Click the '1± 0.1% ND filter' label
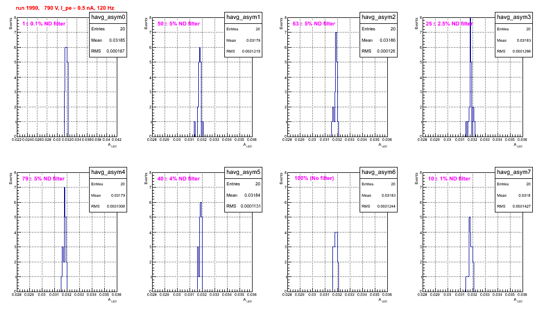The height and width of the screenshot is (310, 541). click(x=44, y=24)
